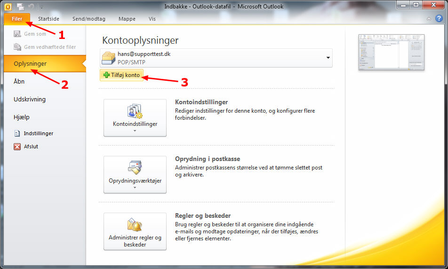Select Udskrivning in the backstage menu

[x=30, y=100]
